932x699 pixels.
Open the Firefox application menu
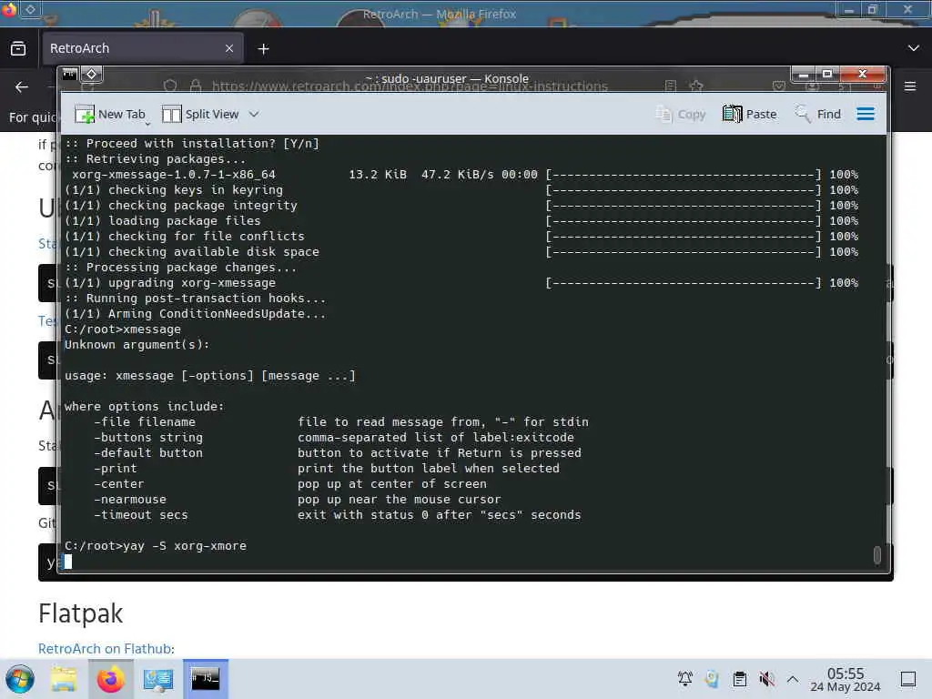(x=910, y=86)
